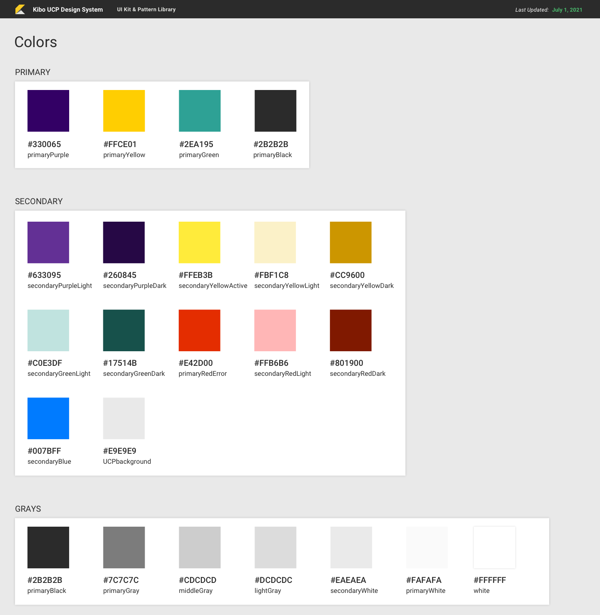The image size is (600, 615).
Task: Select the primaryYellow #FFCE01 swatch
Action: (x=124, y=111)
